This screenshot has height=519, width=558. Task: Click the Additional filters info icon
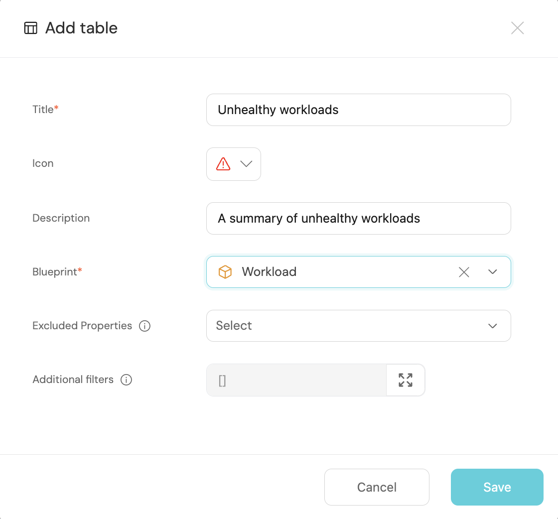click(x=126, y=380)
